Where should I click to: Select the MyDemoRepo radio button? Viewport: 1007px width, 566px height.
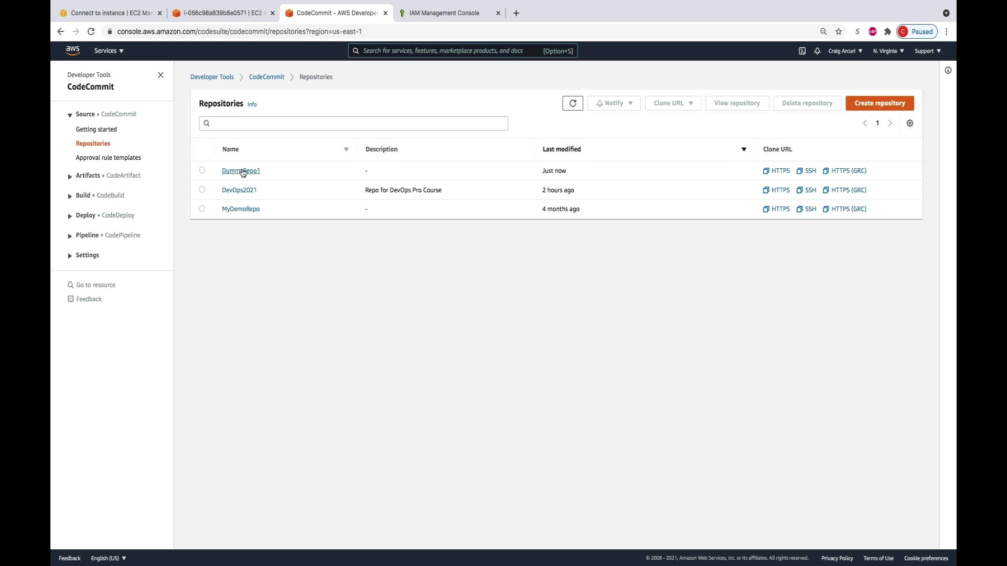pyautogui.click(x=202, y=209)
